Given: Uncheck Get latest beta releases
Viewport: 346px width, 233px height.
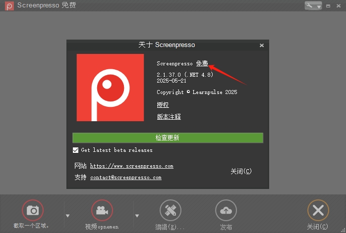Looking at the screenshot, I should tap(76, 150).
